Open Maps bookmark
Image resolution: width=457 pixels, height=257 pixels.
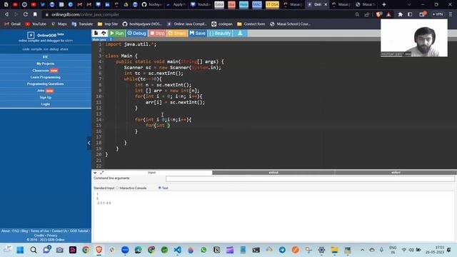click(59, 24)
